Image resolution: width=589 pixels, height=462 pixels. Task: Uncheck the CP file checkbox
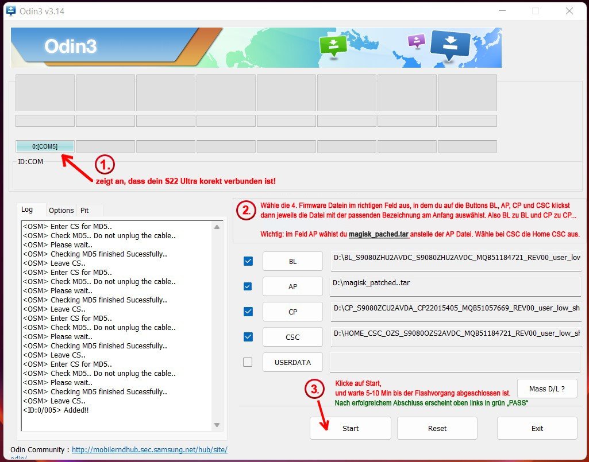248,312
